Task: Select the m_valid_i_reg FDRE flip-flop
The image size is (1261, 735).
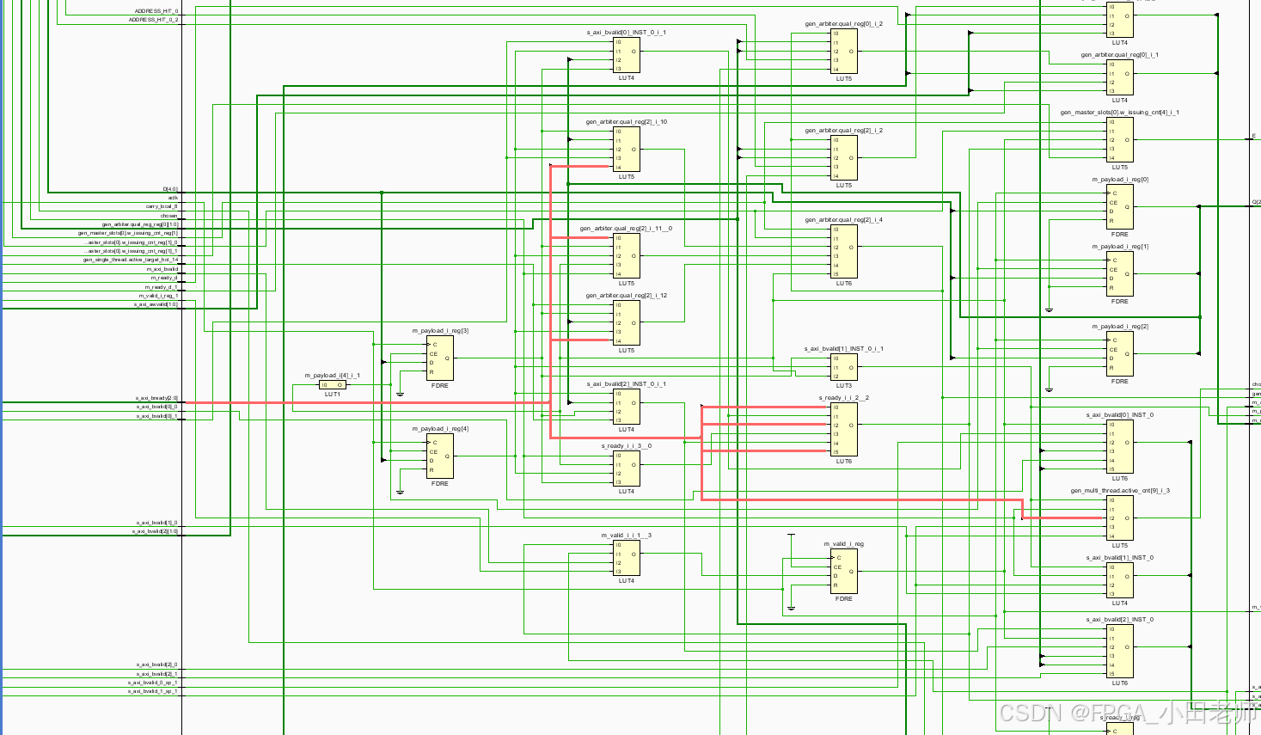Action: [x=844, y=572]
